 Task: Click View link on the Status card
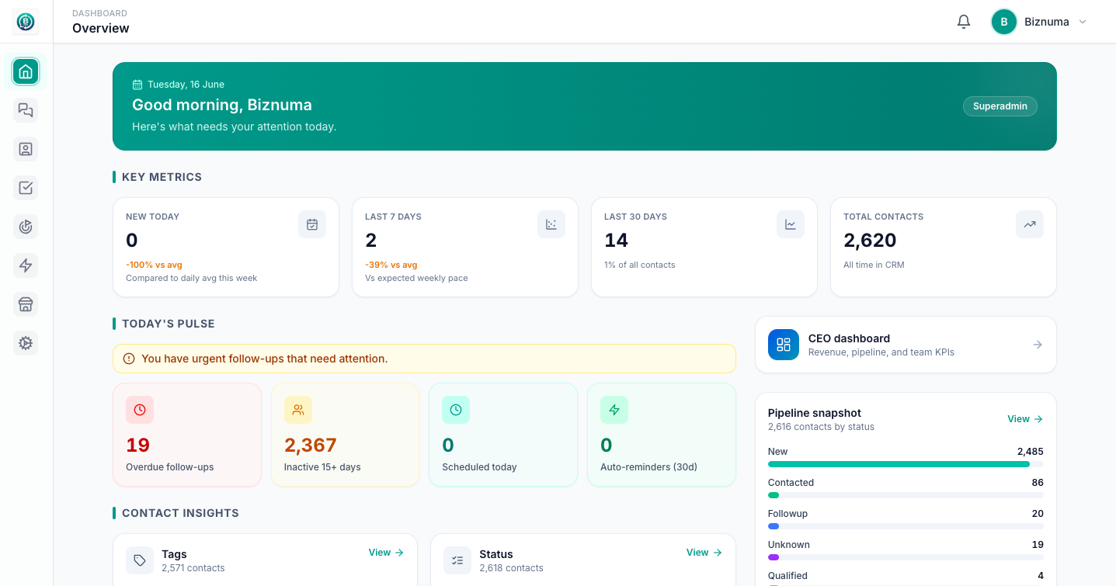pos(704,553)
